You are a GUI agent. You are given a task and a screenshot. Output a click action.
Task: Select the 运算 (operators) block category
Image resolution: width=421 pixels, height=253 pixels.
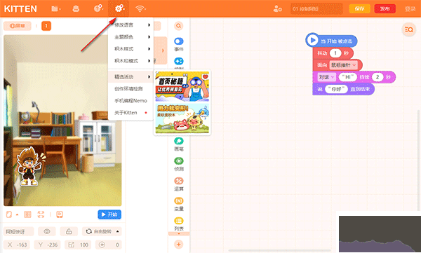[178, 184]
